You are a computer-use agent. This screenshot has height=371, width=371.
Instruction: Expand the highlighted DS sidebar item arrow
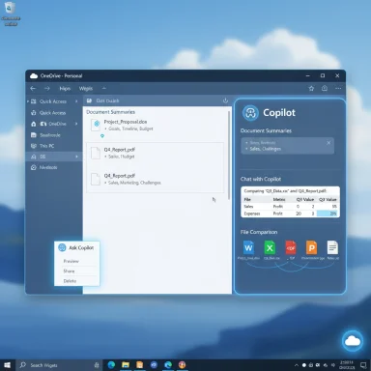76,157
